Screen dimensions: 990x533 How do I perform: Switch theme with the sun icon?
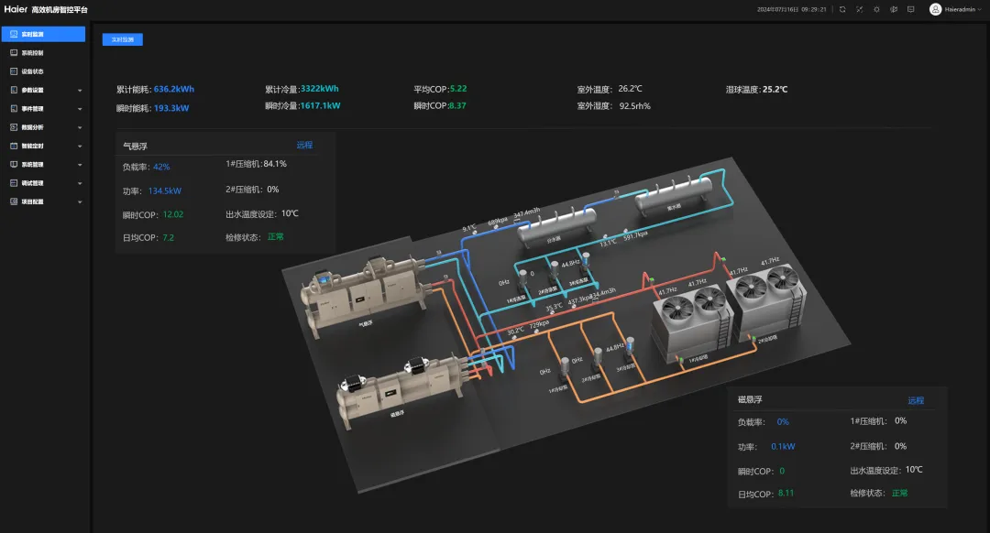pos(876,9)
